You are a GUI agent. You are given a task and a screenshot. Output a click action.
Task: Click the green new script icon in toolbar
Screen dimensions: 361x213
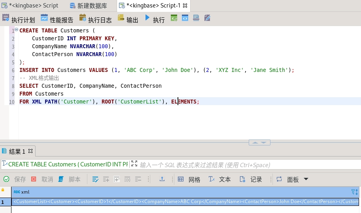(174, 18)
